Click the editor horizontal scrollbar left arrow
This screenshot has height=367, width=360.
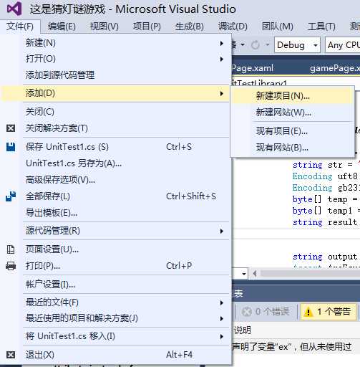pos(255,273)
